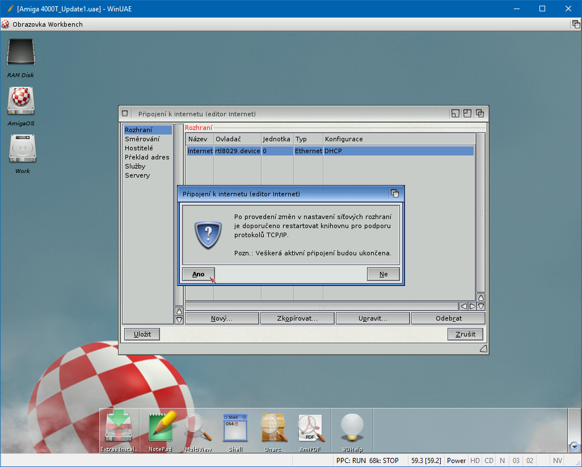Click the Upravit... button
The height and width of the screenshot is (467, 582).
[373, 318]
